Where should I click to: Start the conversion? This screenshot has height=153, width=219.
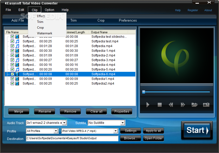coord(197,130)
